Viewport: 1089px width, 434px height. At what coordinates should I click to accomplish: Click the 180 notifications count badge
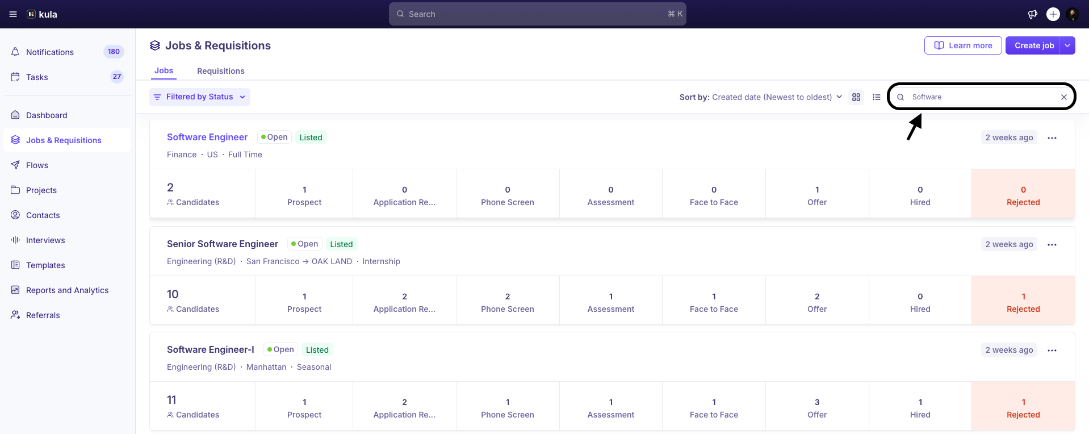[114, 52]
